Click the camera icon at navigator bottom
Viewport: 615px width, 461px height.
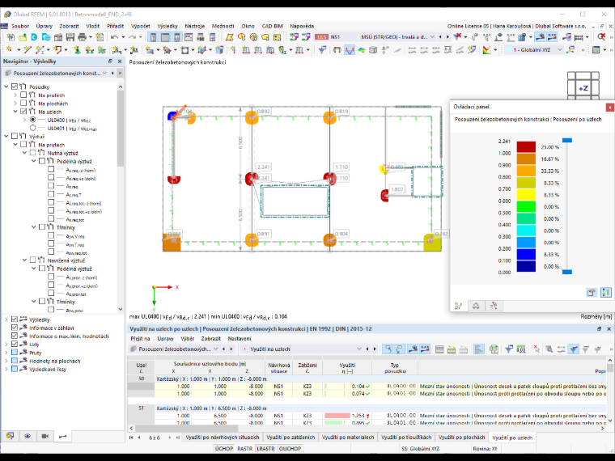pos(45,436)
